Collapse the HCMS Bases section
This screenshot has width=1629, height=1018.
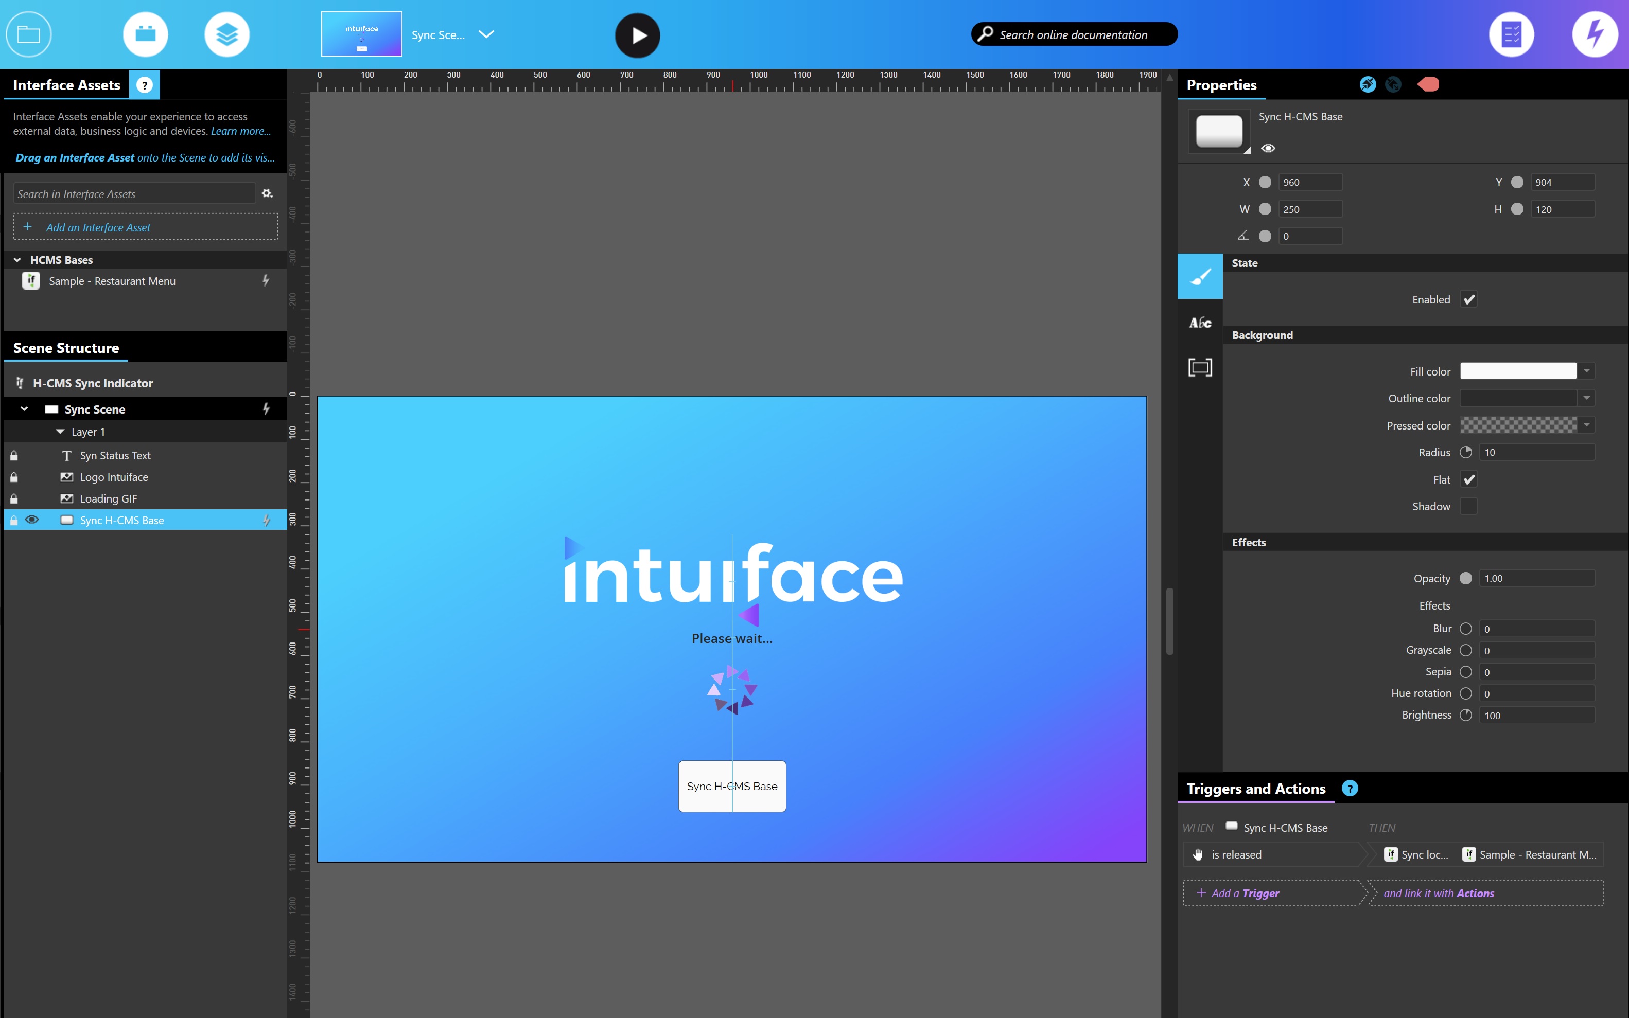(17, 260)
